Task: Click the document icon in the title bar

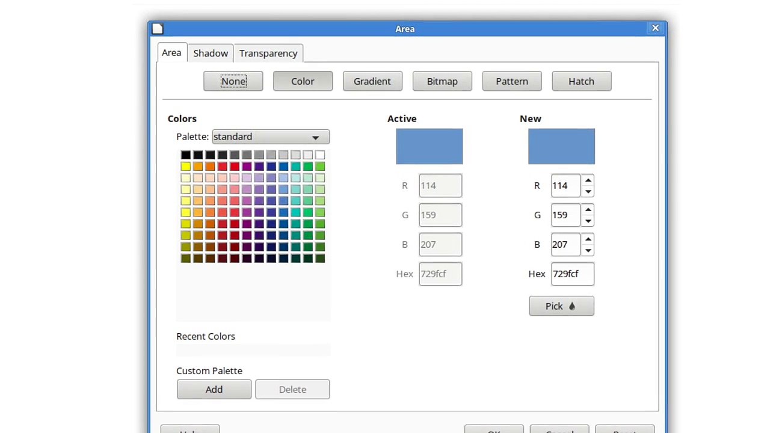Action: 158,28
